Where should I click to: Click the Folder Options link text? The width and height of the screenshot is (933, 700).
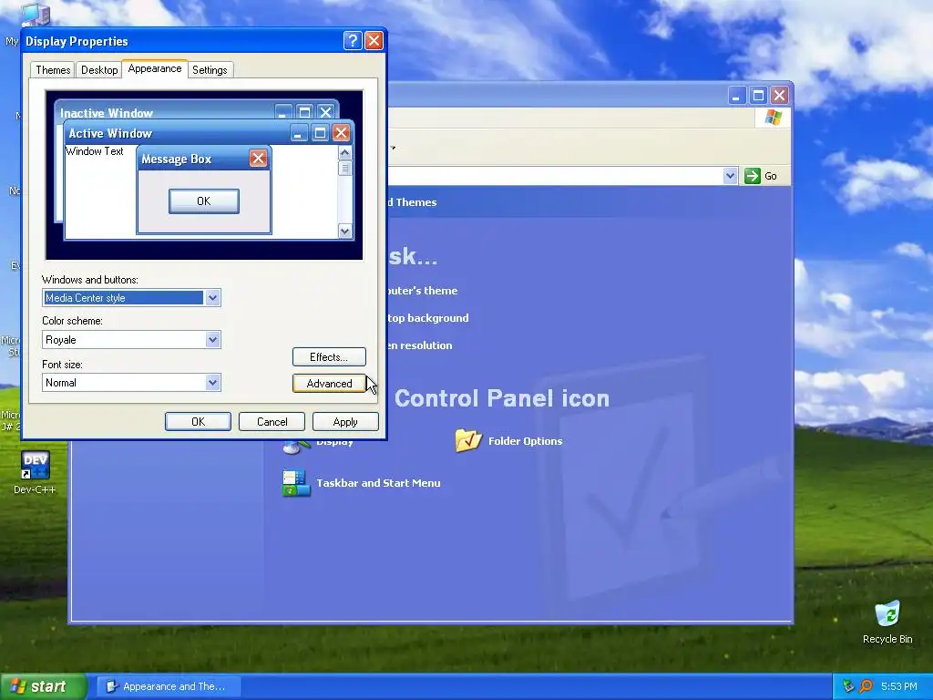526,441
